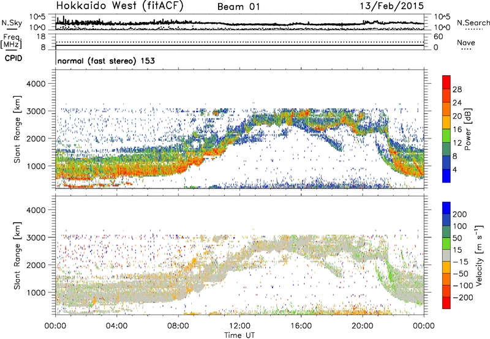Click the date '13/Feb/2015'
The image size is (490, 339).
[392, 6]
